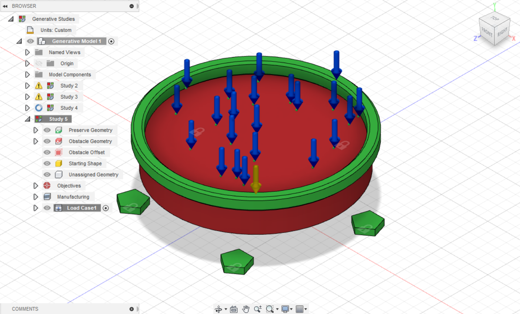This screenshot has width=520, height=314.
Task: Click the progress status icon beside Study 4
Action: click(39, 108)
